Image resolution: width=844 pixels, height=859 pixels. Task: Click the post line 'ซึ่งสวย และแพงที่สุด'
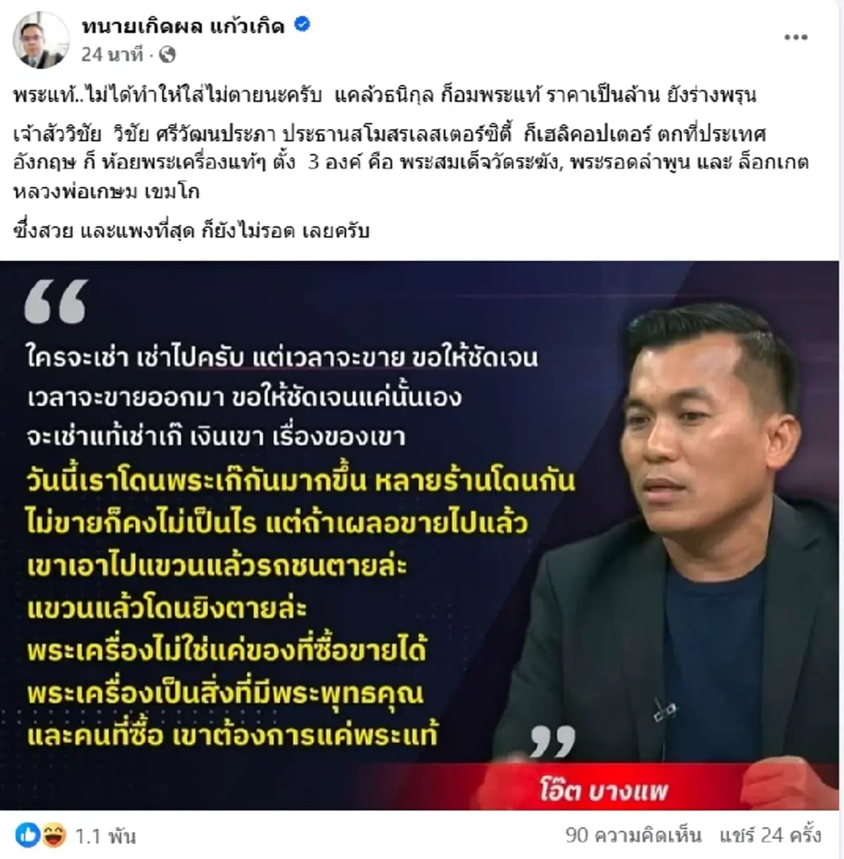pyautogui.click(x=191, y=231)
